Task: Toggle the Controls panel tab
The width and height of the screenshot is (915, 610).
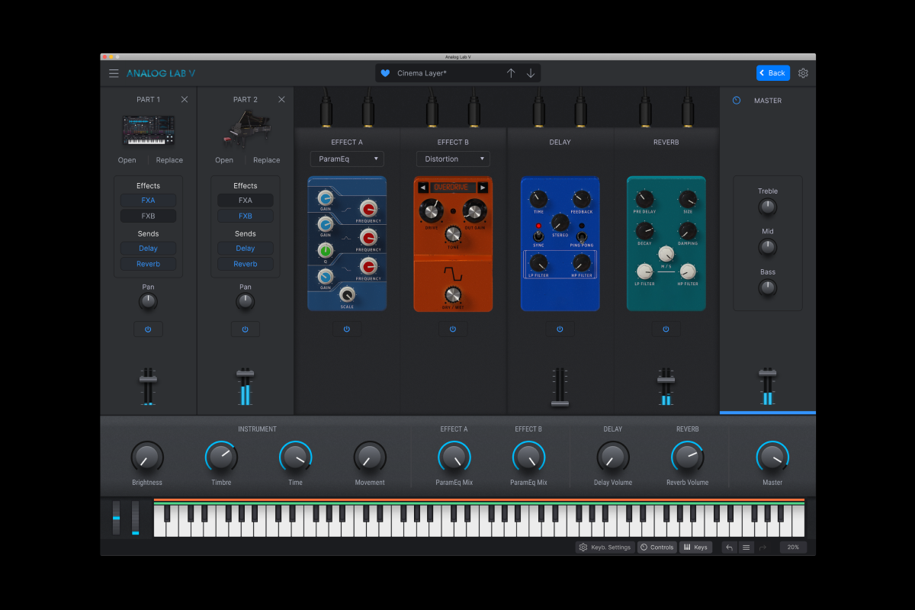Action: 657,547
